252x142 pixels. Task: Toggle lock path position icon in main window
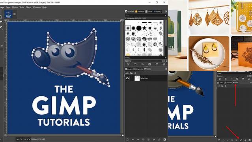135,73
